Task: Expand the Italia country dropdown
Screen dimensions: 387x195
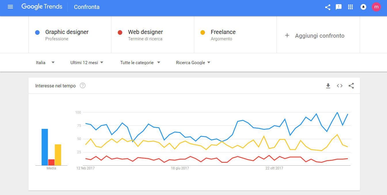Action: 45,62
